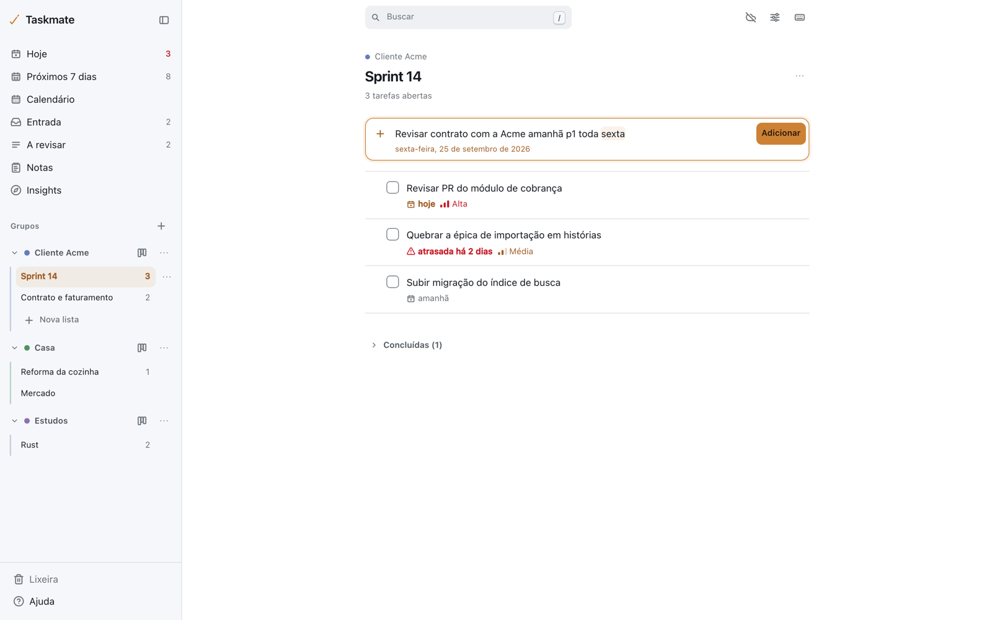Open board view for Cliente Acme
Screen dimensions: 992x620
[x=142, y=253]
